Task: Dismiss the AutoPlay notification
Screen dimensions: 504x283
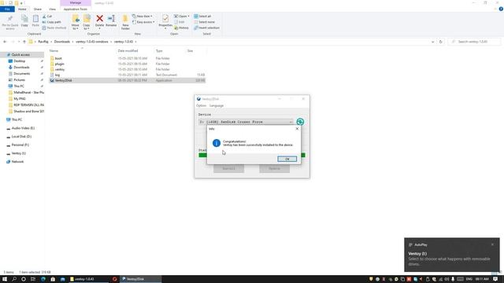Action: (x=492, y=244)
